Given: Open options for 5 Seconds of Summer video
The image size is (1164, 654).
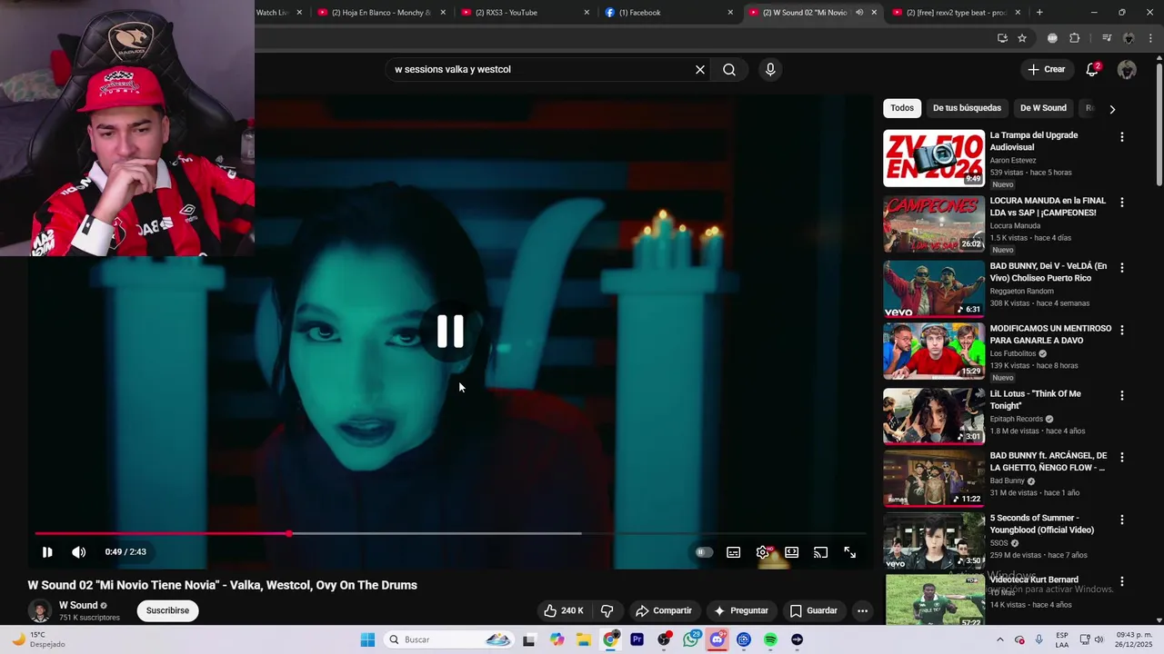Looking at the screenshot, I should 1122,520.
